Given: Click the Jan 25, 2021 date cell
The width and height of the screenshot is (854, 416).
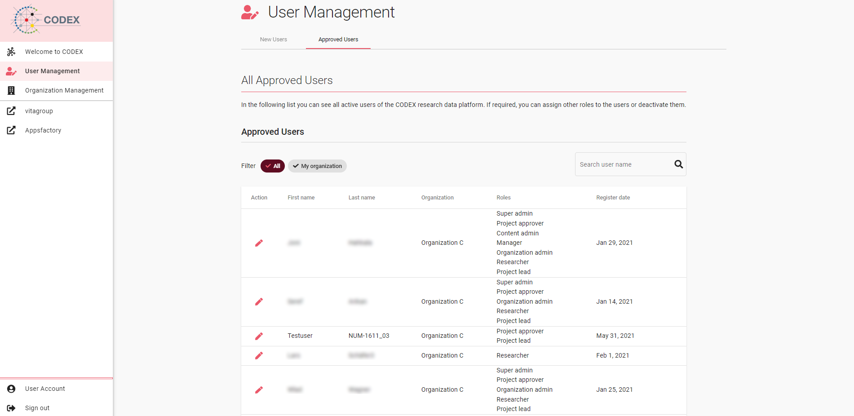Looking at the screenshot, I should point(615,389).
